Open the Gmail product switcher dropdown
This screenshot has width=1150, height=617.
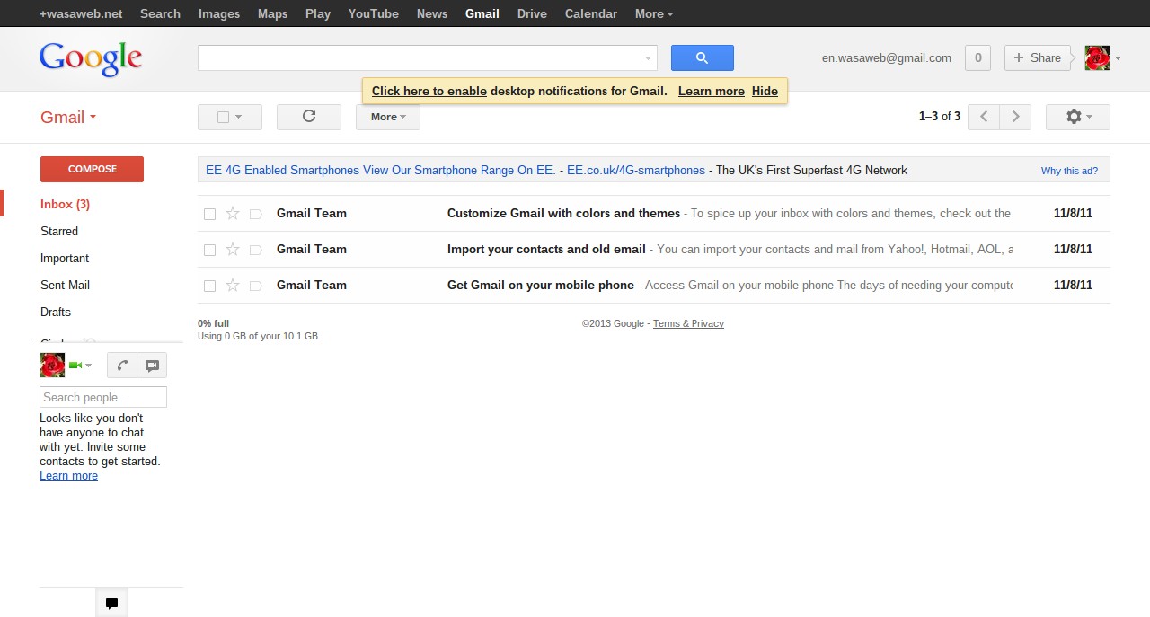68,117
